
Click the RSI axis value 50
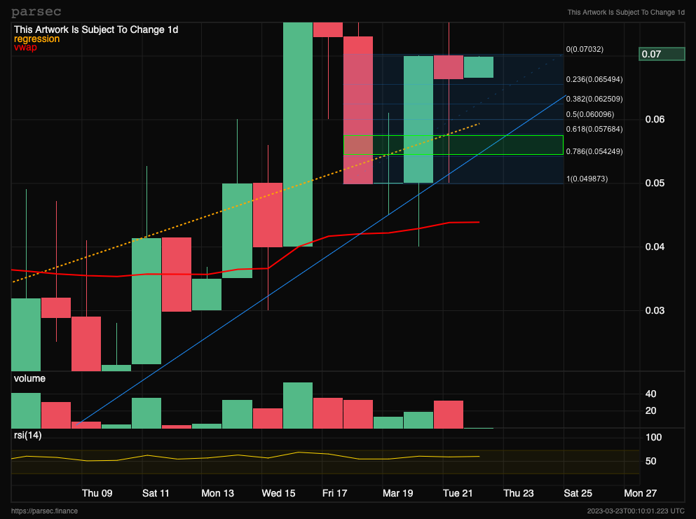tap(650, 462)
